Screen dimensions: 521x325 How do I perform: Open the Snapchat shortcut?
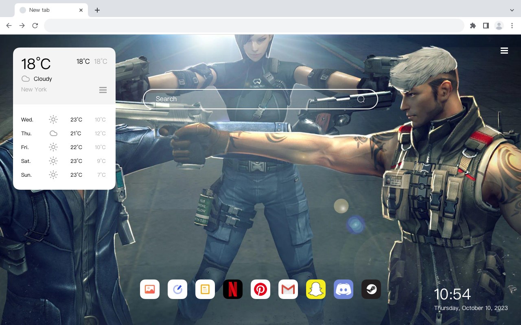[316, 289]
